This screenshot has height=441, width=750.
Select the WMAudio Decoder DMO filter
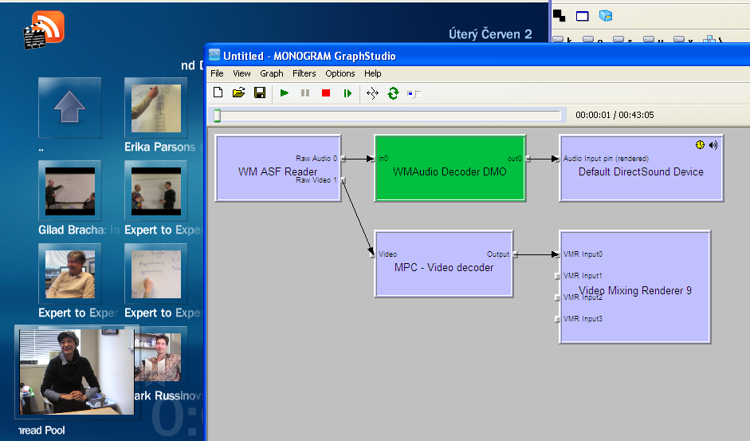450,168
